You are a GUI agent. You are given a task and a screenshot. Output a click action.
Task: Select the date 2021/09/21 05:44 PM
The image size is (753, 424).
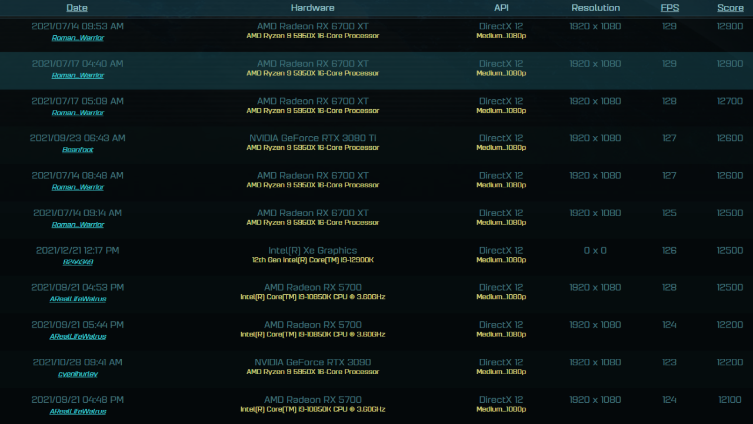pos(78,325)
